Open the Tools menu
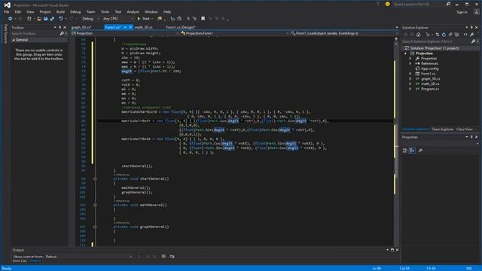This screenshot has height=271, width=482. [x=105, y=12]
